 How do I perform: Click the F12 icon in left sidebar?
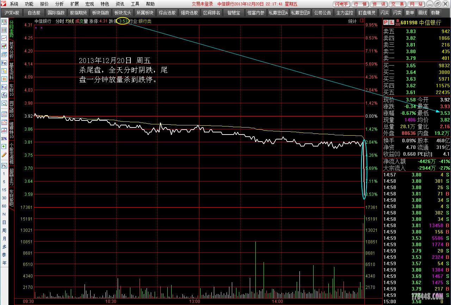pyautogui.click(x=4, y=87)
